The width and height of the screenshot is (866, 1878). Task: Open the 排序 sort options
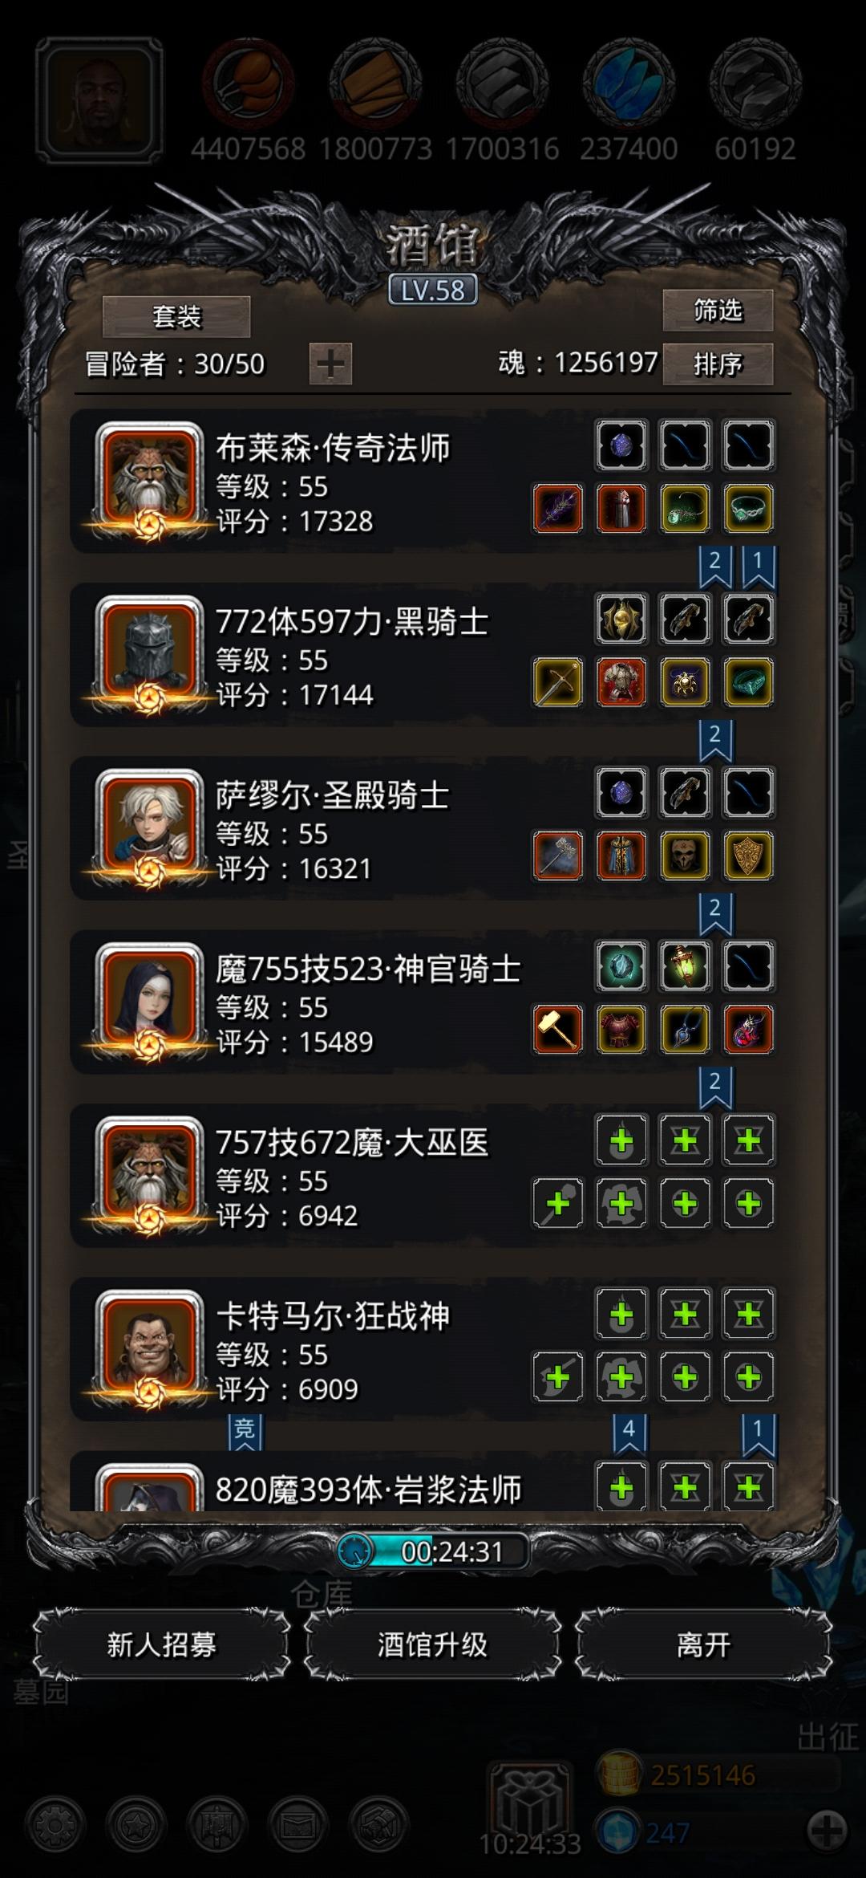tap(718, 364)
